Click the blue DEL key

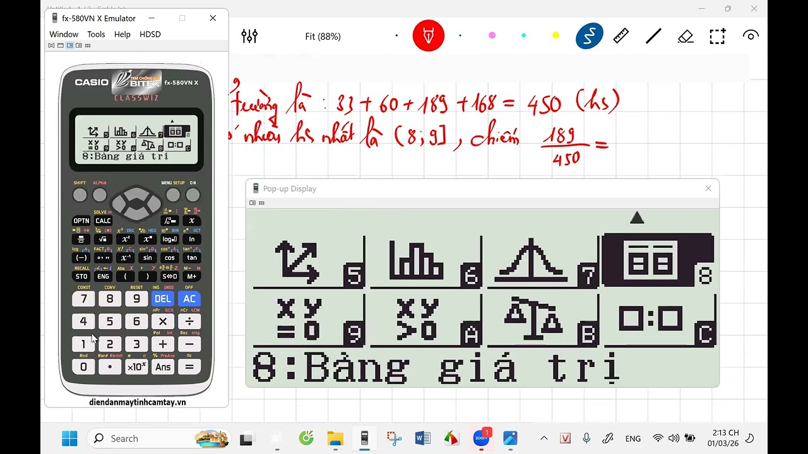pos(163,299)
